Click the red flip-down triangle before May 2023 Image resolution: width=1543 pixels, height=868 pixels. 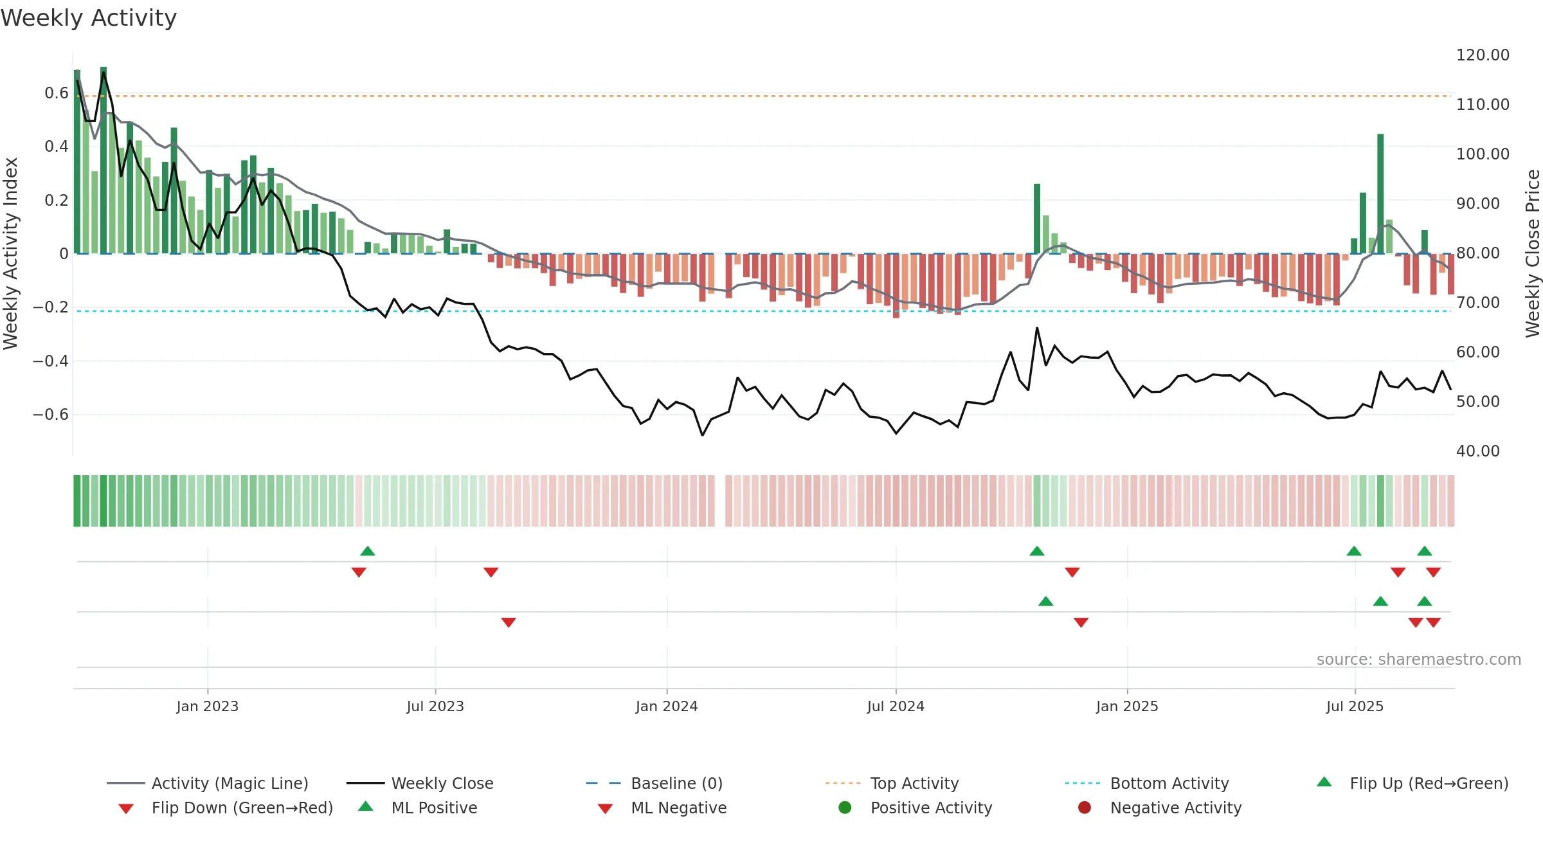(x=359, y=572)
